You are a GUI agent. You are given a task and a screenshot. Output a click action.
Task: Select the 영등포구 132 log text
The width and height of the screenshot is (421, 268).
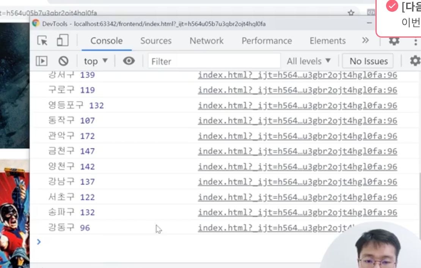pos(76,105)
